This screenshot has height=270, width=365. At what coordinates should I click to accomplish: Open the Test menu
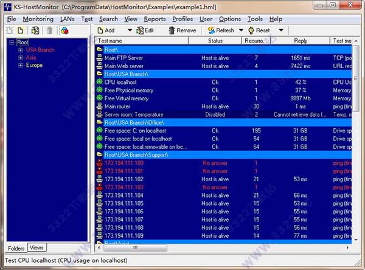pyautogui.click(x=87, y=19)
